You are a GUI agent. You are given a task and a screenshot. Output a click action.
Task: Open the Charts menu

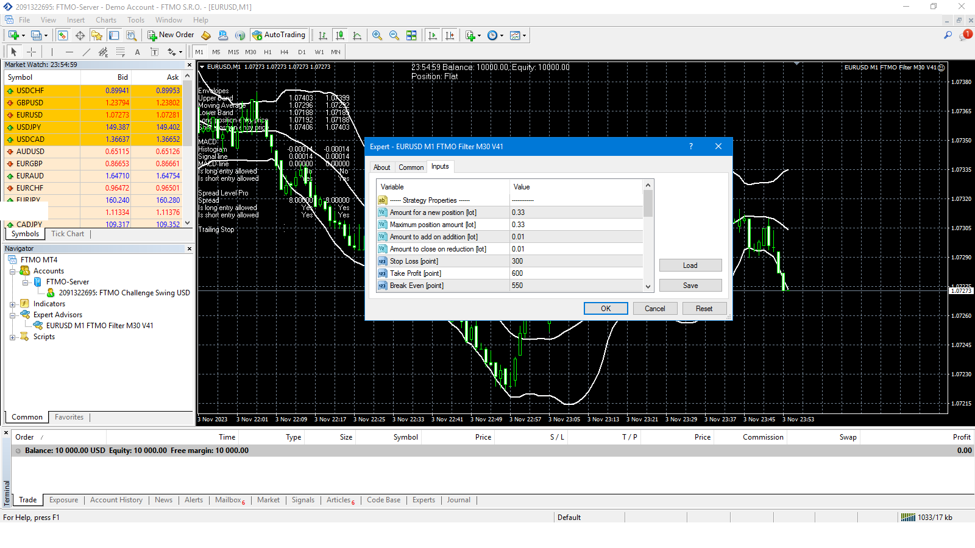106,20
